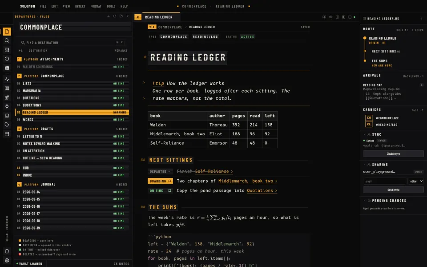Collapse Platform Drafts group

[72, 129]
